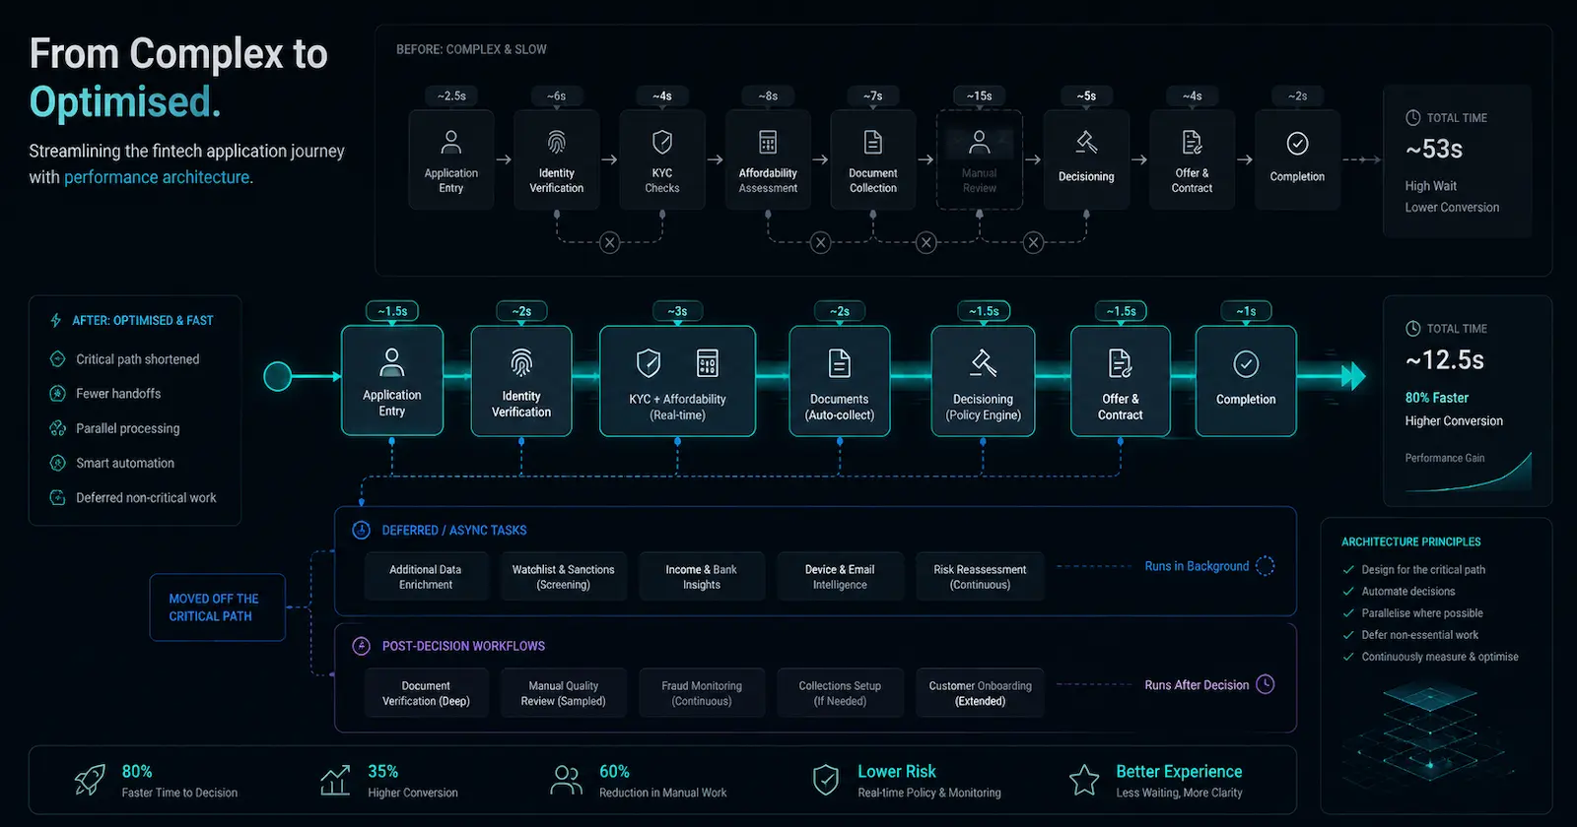Click the 'Automate decisions' principle
Image resolution: width=1577 pixels, height=827 pixels.
1407,592
